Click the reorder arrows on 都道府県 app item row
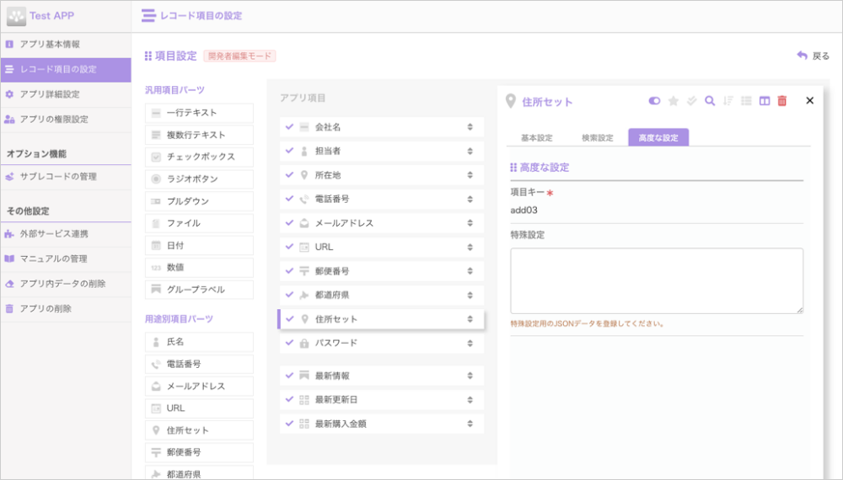 470,295
